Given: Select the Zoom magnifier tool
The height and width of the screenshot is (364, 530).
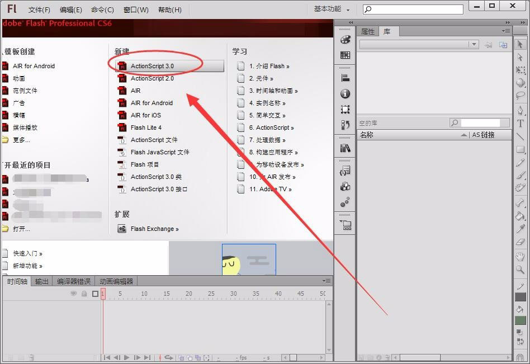Looking at the screenshot, I should point(520,270).
